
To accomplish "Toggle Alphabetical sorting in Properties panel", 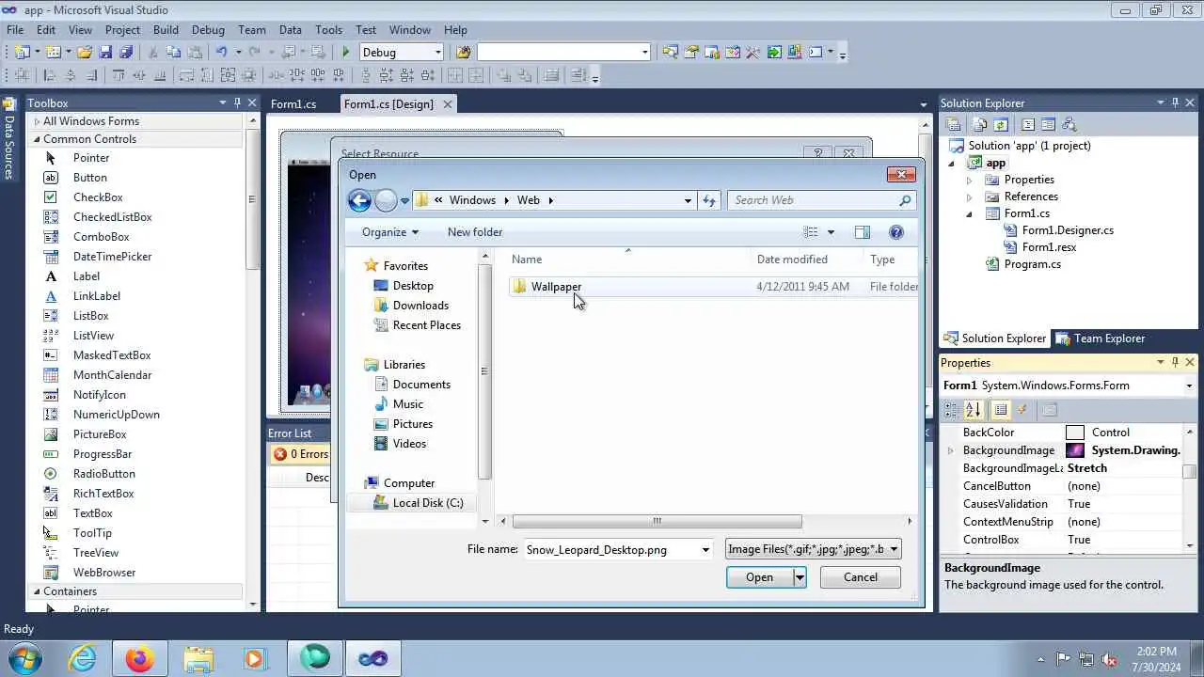I will 973,410.
